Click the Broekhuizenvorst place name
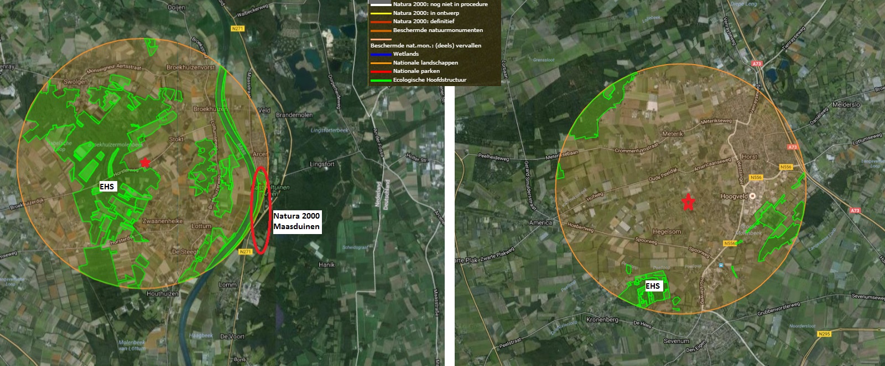The width and height of the screenshot is (885, 366). click(x=190, y=67)
